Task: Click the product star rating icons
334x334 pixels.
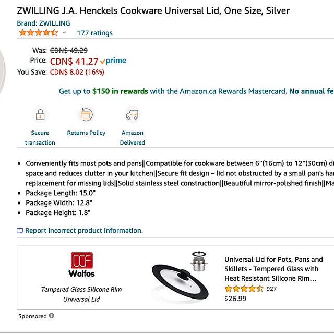Action: 39,33
